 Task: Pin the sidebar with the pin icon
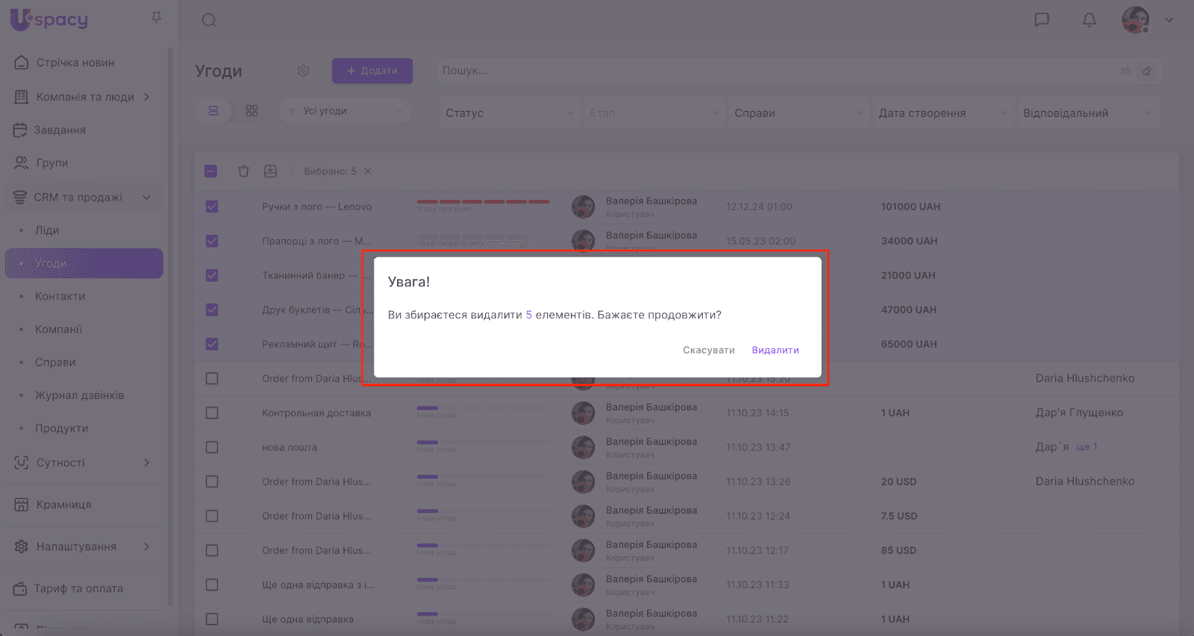[x=156, y=17]
